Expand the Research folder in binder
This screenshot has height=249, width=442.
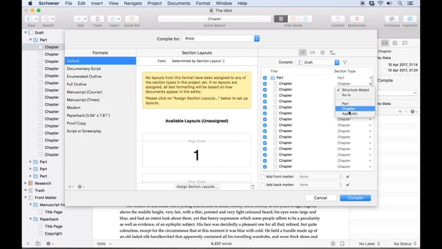(x=26, y=183)
